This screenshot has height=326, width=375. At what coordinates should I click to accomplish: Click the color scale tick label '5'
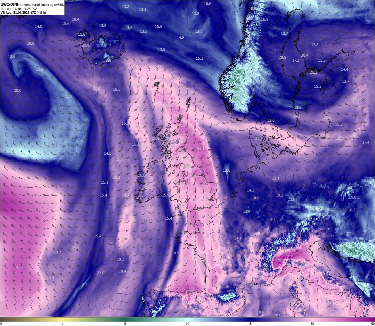125,324
